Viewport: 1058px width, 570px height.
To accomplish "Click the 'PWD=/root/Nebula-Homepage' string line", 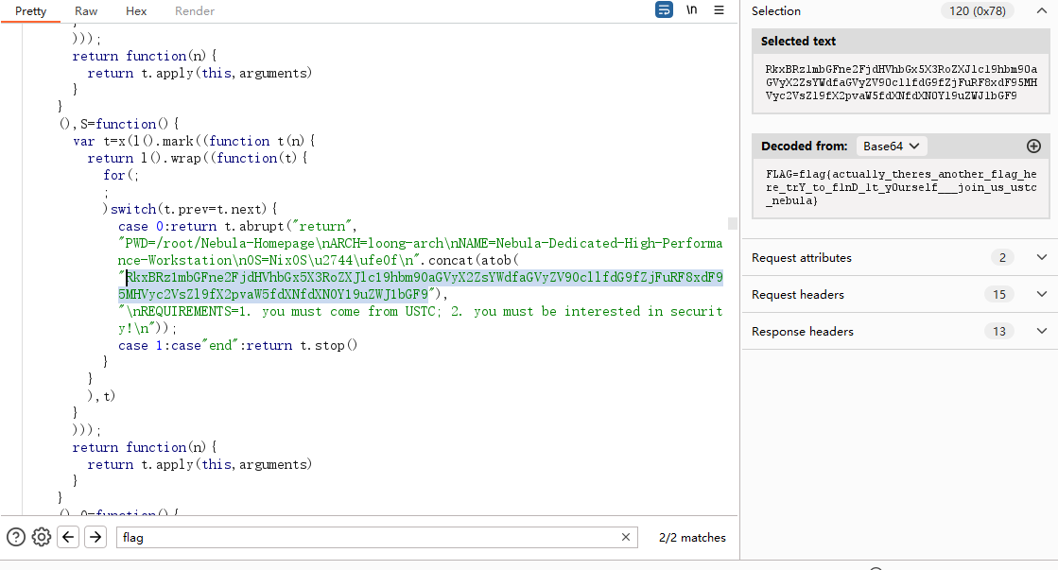I will click(x=420, y=251).
